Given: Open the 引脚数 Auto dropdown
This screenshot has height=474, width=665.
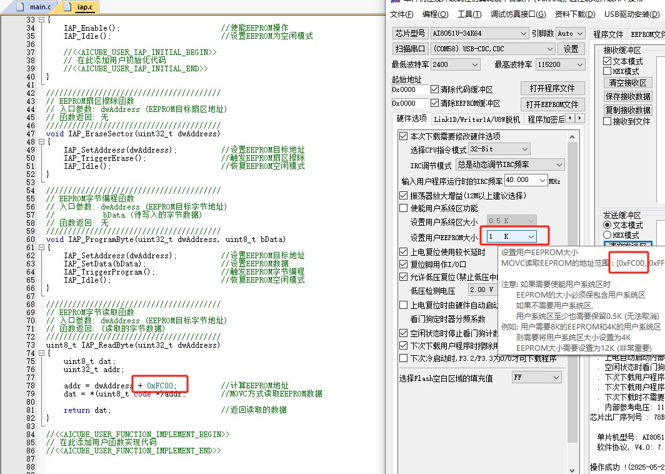Looking at the screenshot, I should tap(571, 33).
